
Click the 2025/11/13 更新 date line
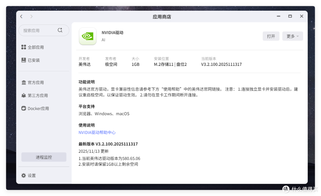coord(94,151)
